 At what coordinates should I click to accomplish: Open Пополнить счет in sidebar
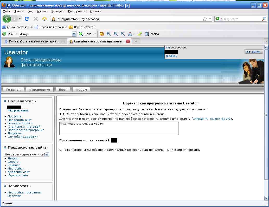click(20, 120)
